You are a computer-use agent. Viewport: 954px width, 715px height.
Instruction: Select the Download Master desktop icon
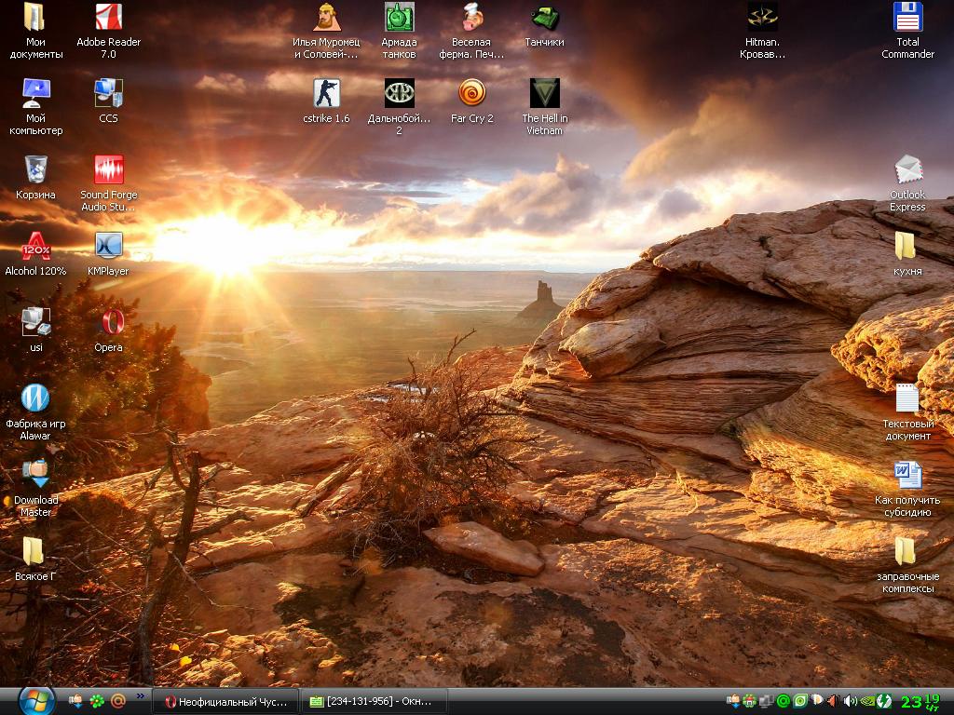point(35,475)
